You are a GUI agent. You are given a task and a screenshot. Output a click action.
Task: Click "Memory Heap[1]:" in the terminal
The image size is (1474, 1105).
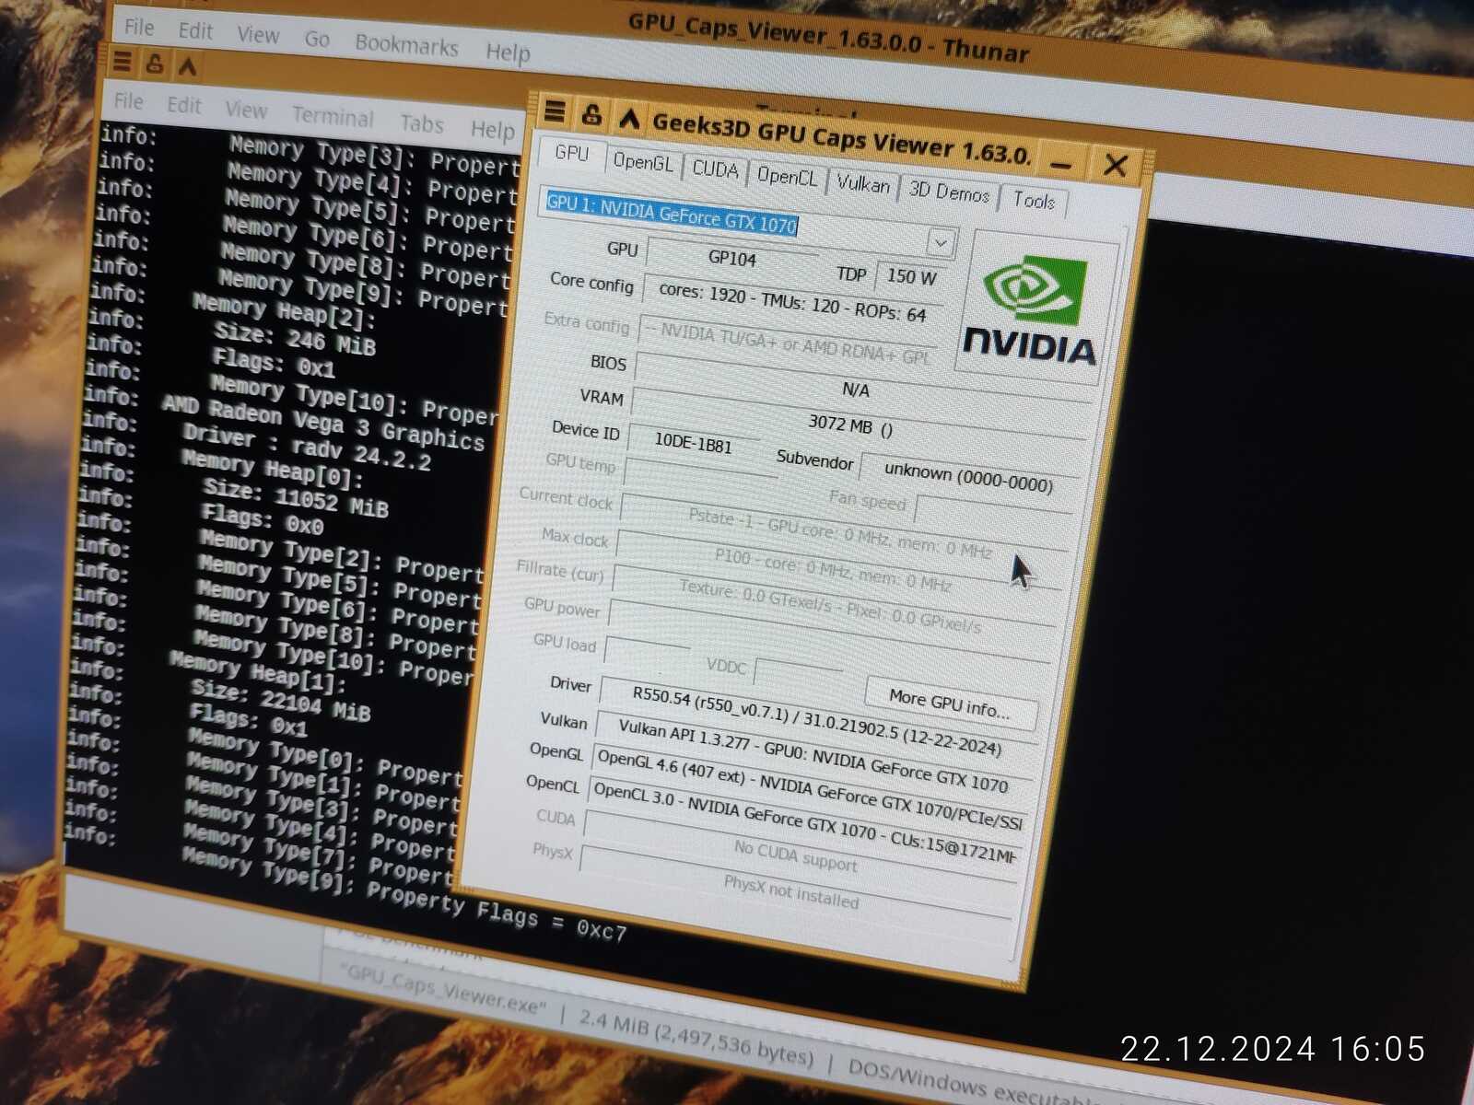(258, 674)
